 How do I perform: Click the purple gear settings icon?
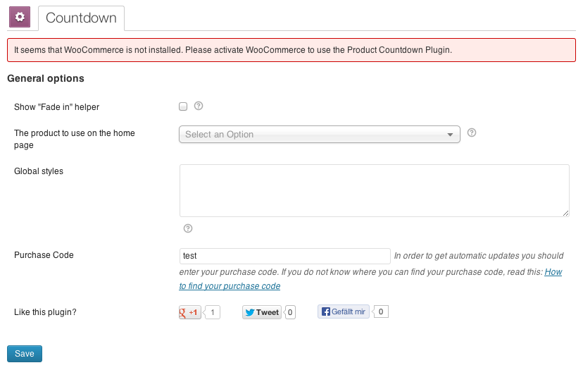click(x=19, y=17)
